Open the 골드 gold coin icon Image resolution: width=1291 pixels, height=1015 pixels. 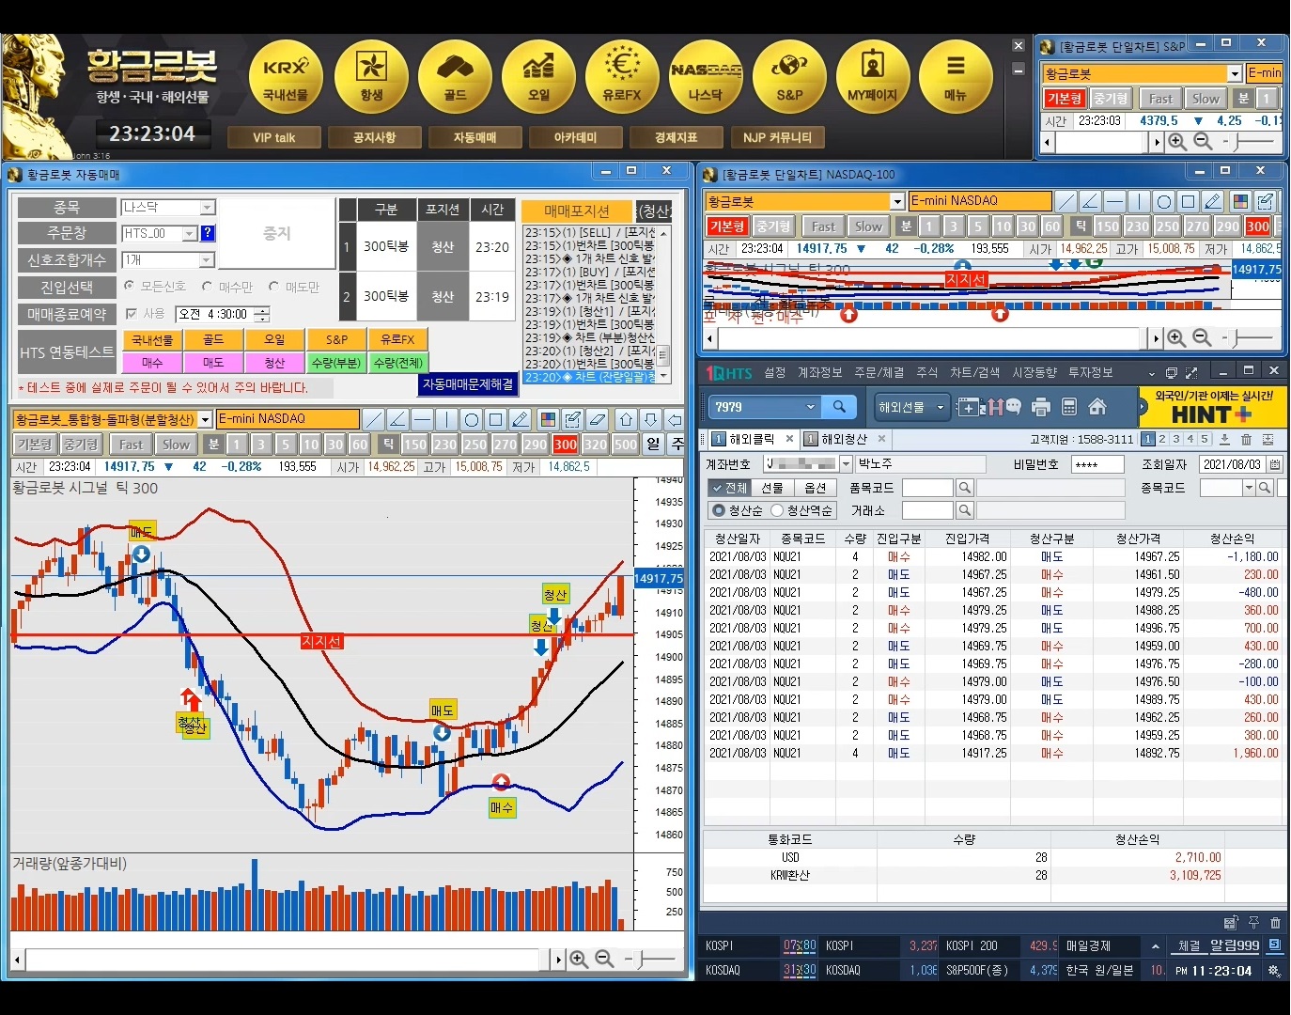(x=455, y=77)
